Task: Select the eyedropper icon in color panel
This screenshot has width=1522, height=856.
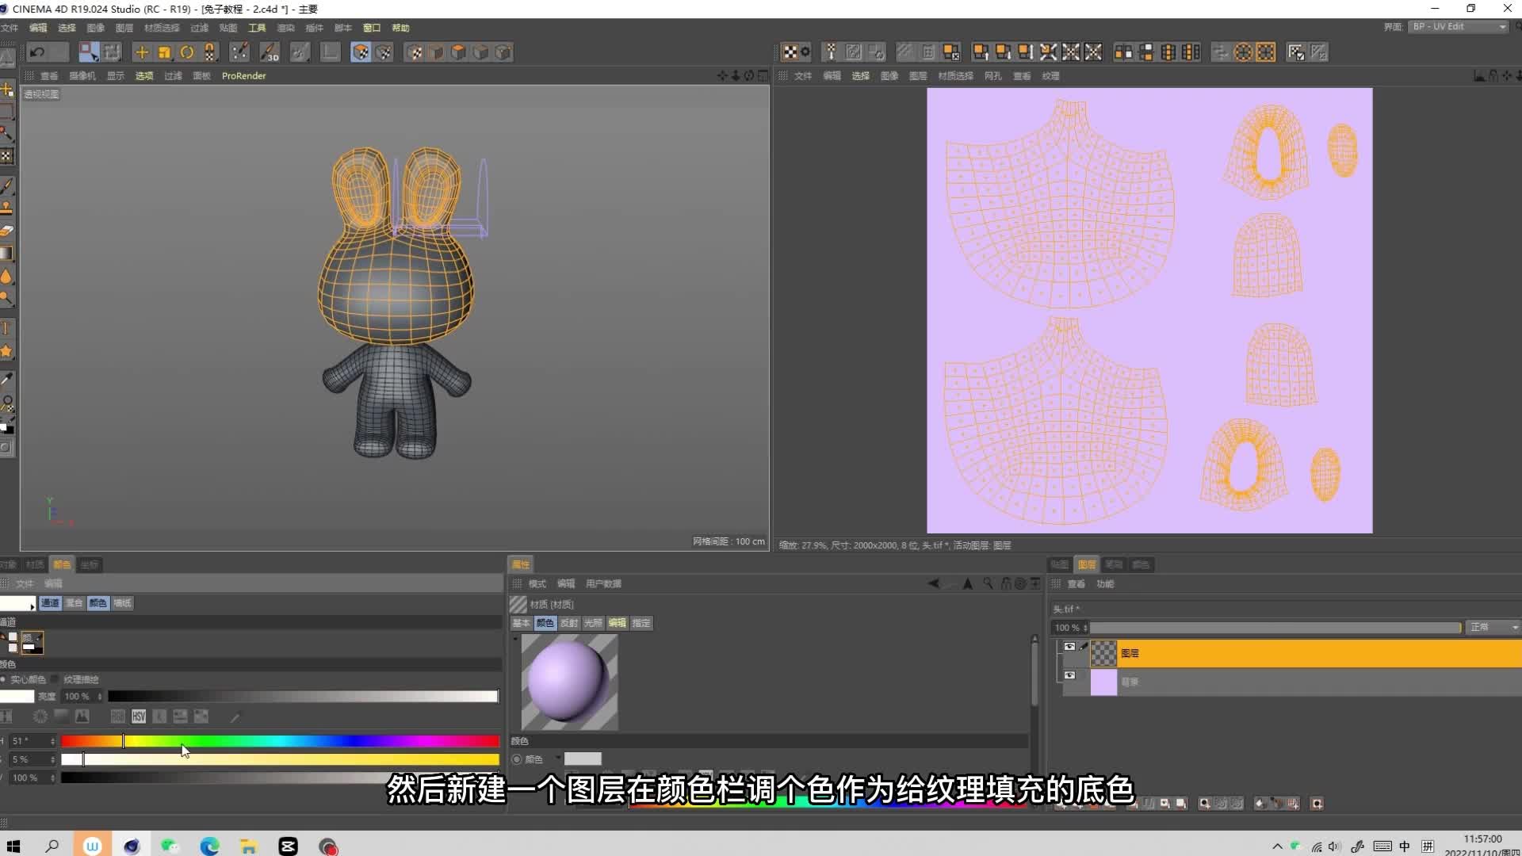Action: point(235,717)
